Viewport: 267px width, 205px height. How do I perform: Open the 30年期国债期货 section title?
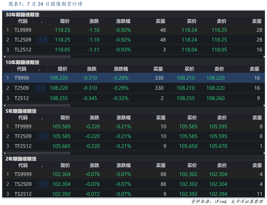pyautogui.click(x=23, y=15)
